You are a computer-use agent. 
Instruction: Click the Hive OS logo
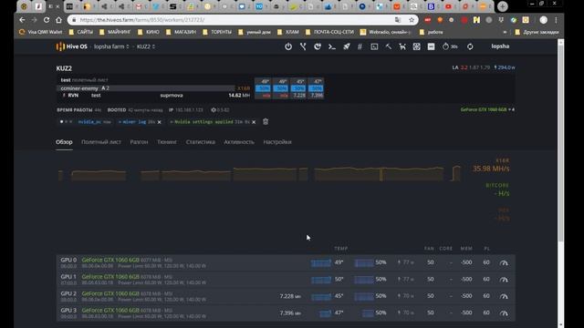71,46
